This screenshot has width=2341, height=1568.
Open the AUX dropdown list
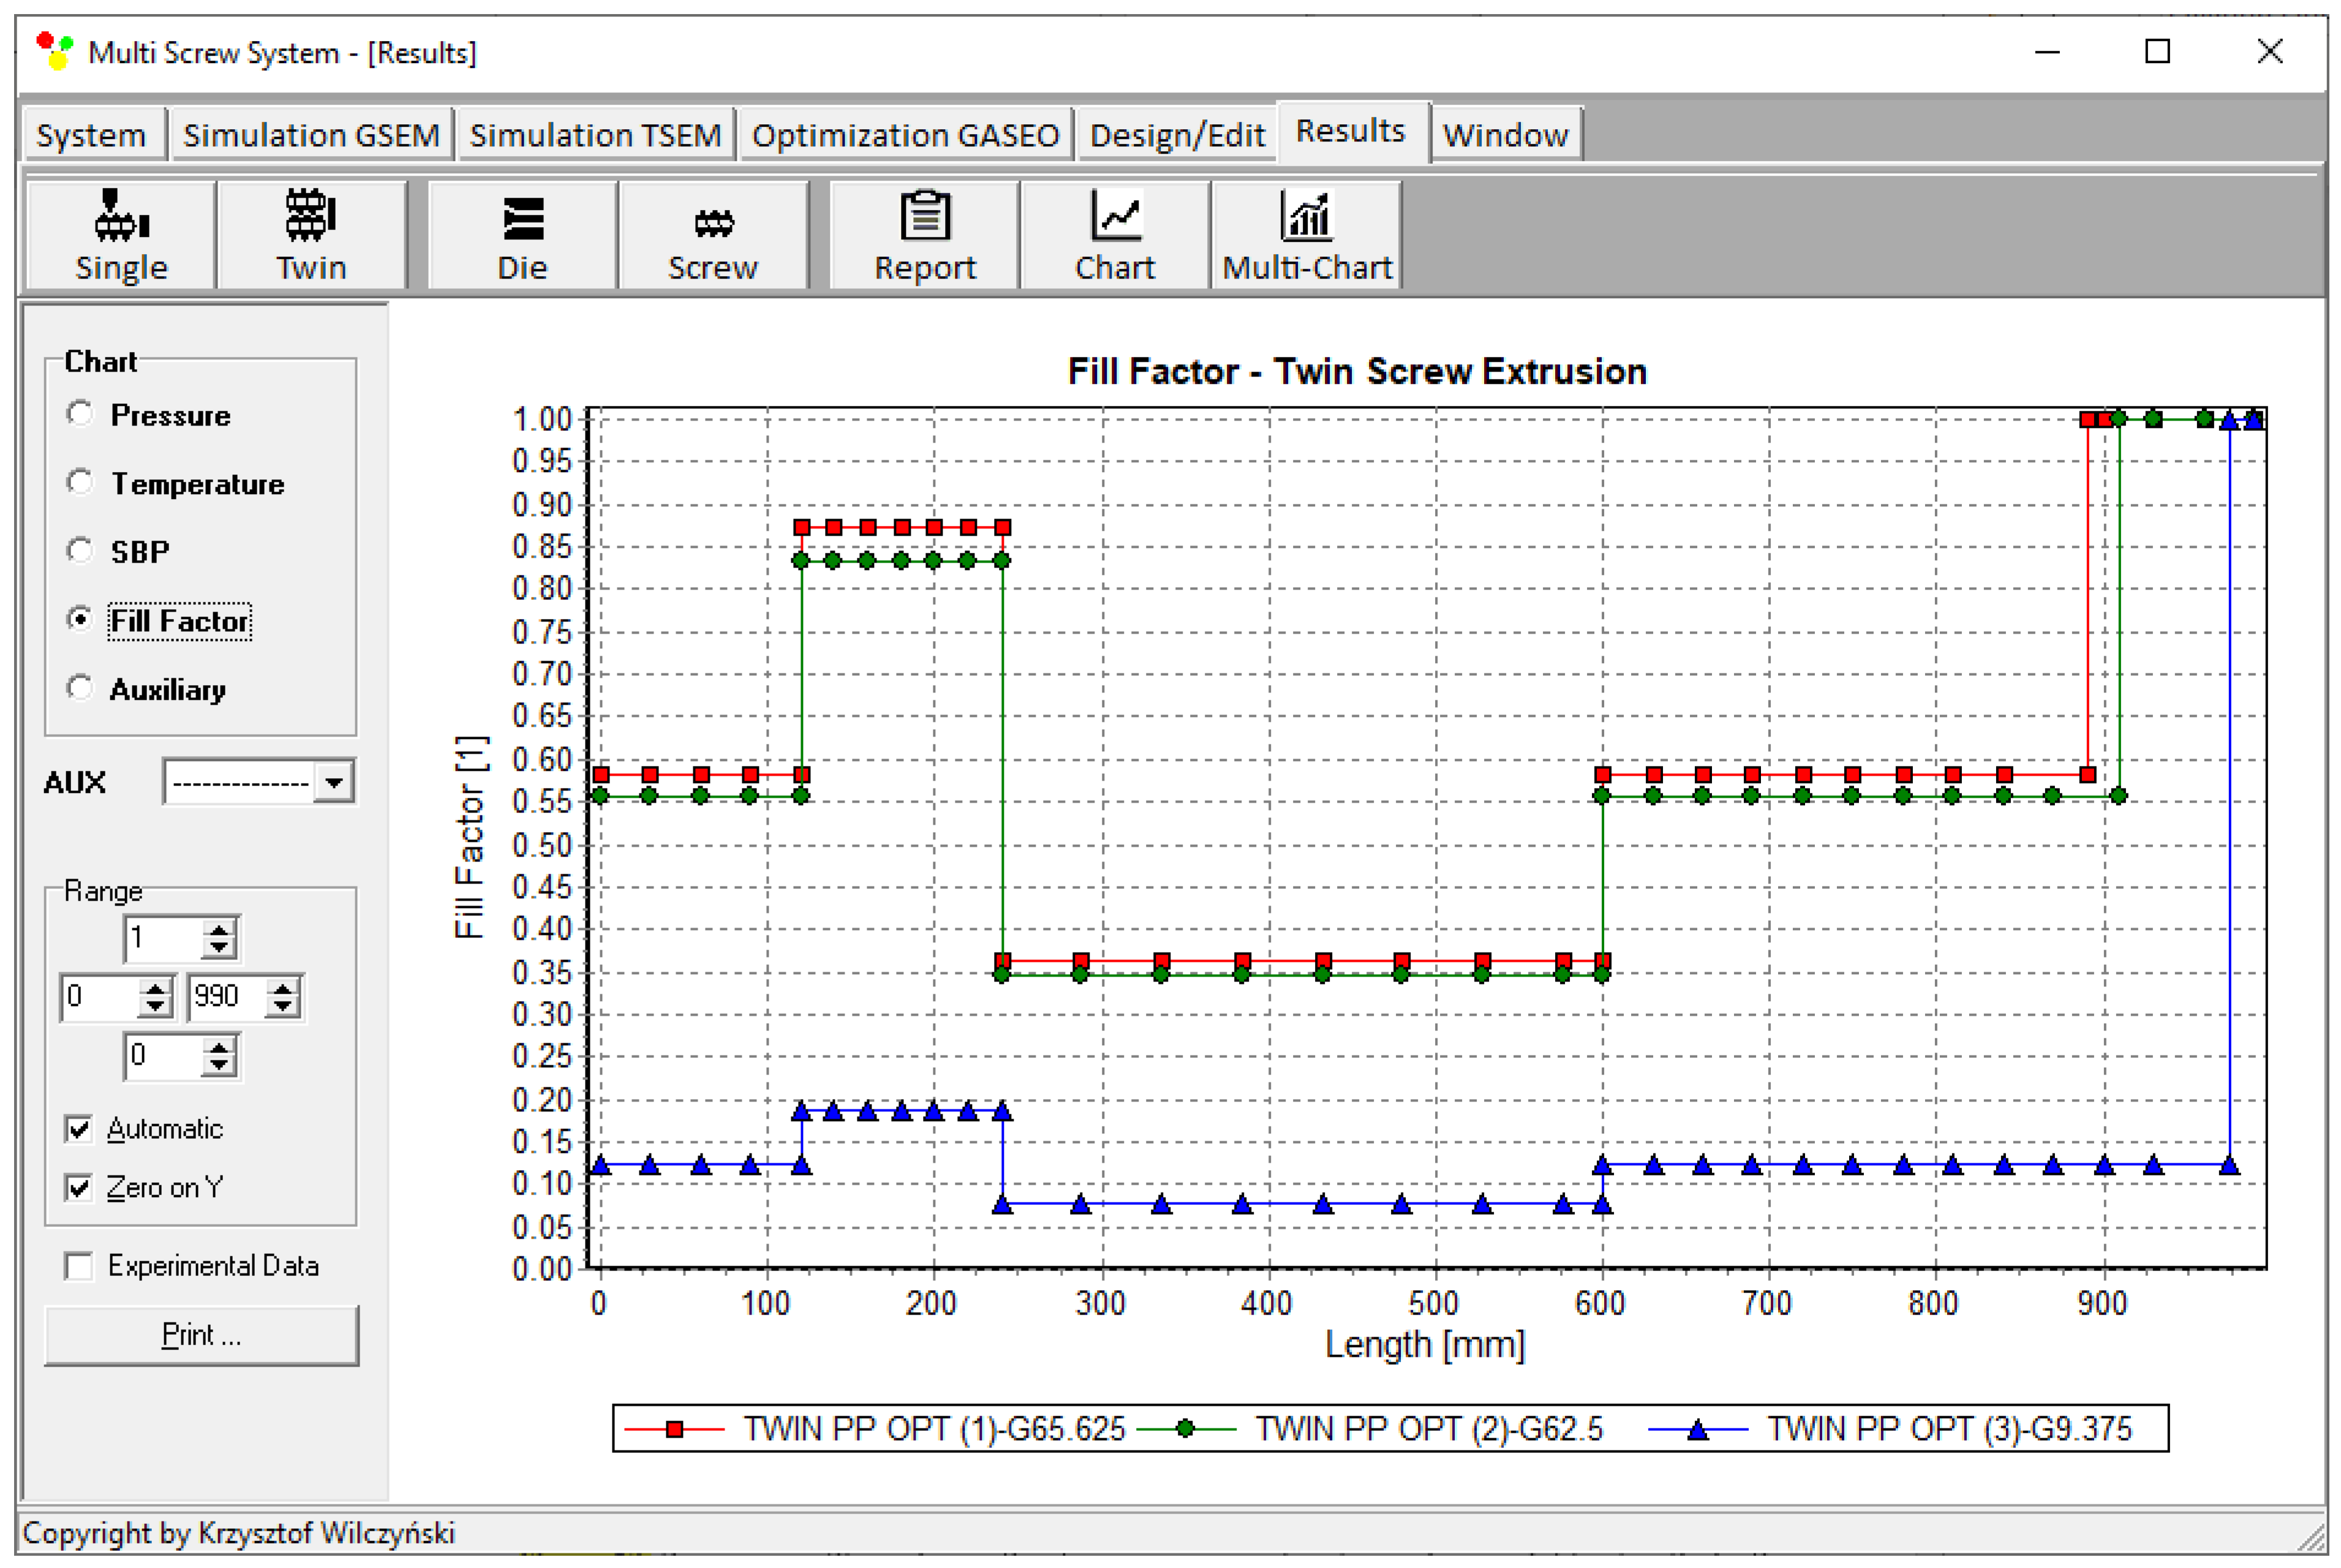coord(334,782)
